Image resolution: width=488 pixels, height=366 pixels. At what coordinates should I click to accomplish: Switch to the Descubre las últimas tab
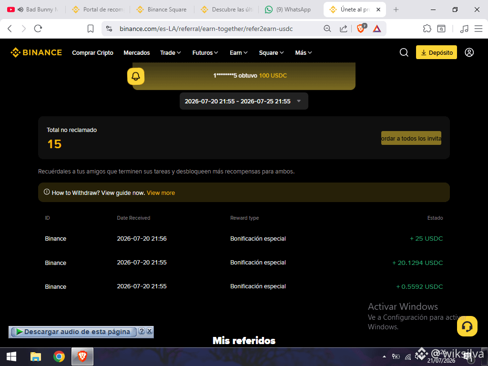[x=226, y=10]
